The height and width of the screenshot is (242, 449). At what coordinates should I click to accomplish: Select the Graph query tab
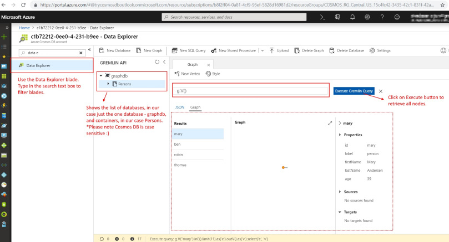(x=193, y=65)
